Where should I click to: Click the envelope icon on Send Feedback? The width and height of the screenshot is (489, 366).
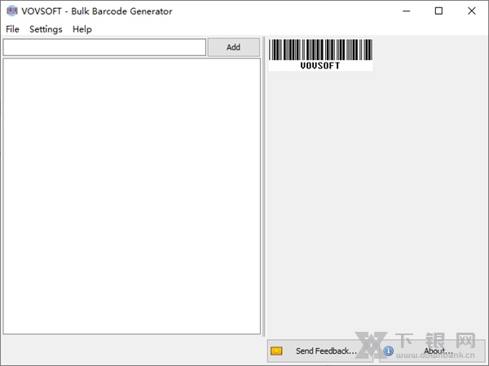277,351
